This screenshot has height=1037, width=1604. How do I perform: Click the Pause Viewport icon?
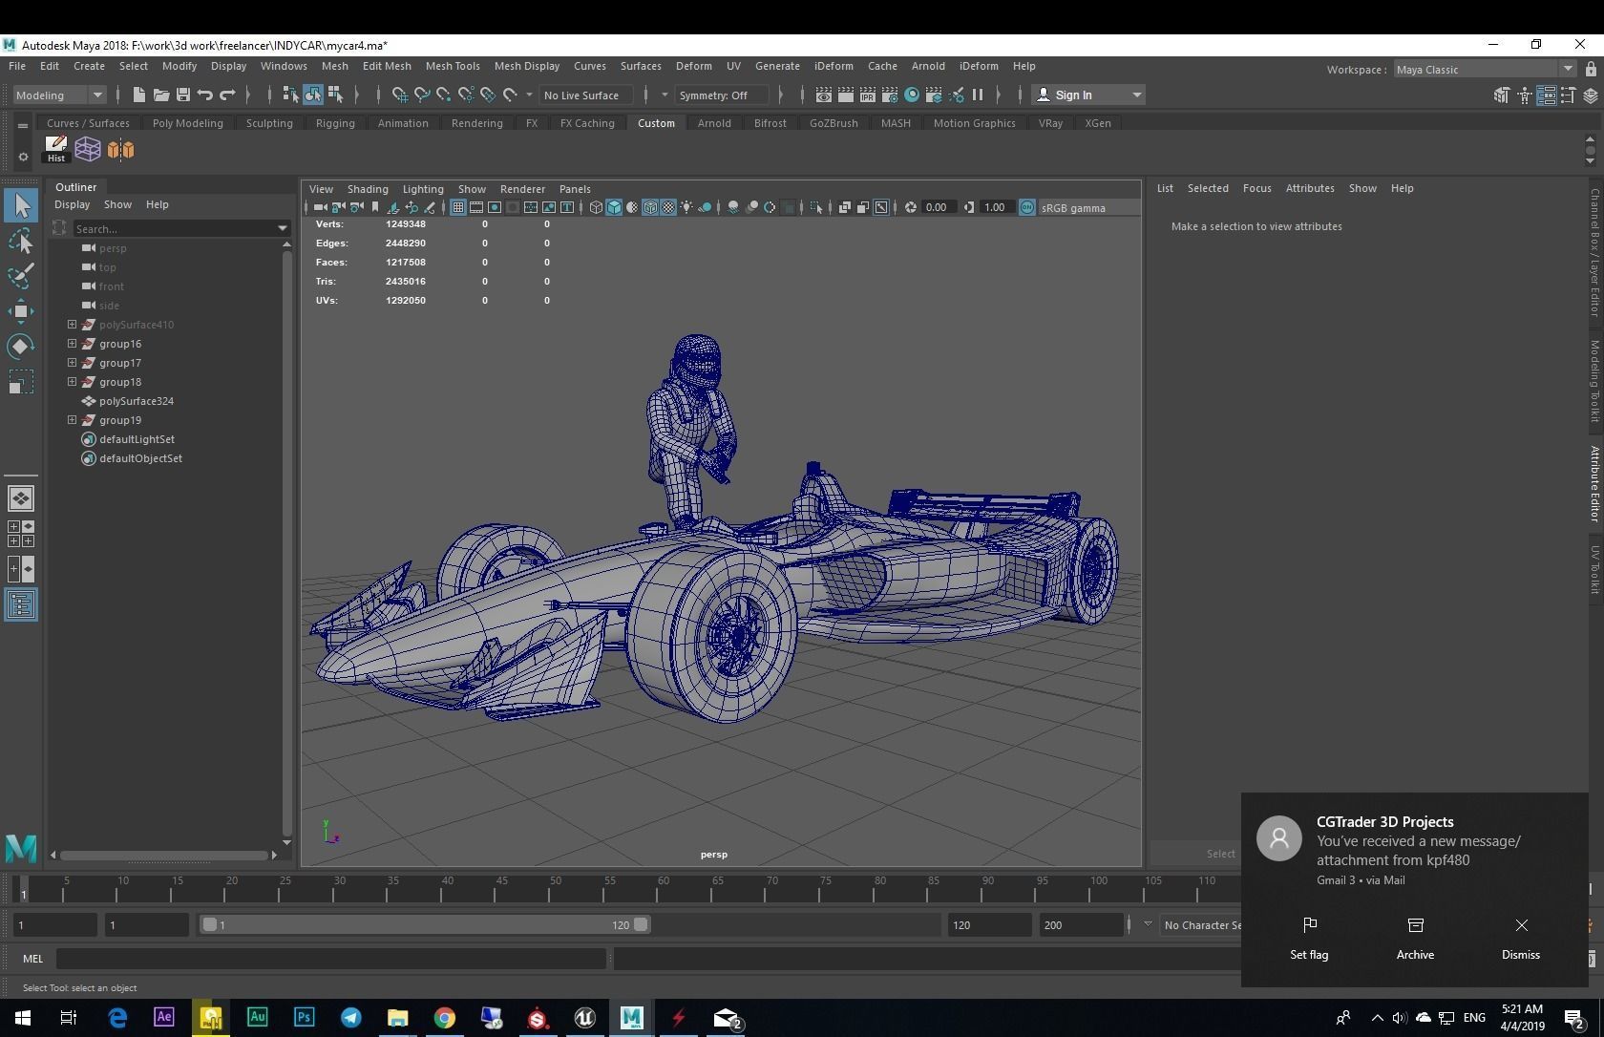tap(978, 95)
